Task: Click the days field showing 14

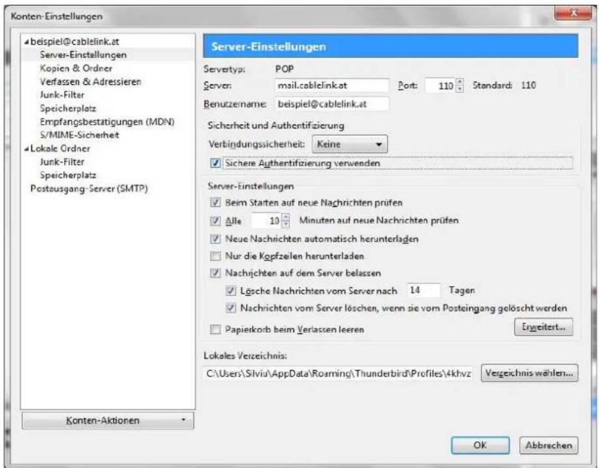Action: 423,290
